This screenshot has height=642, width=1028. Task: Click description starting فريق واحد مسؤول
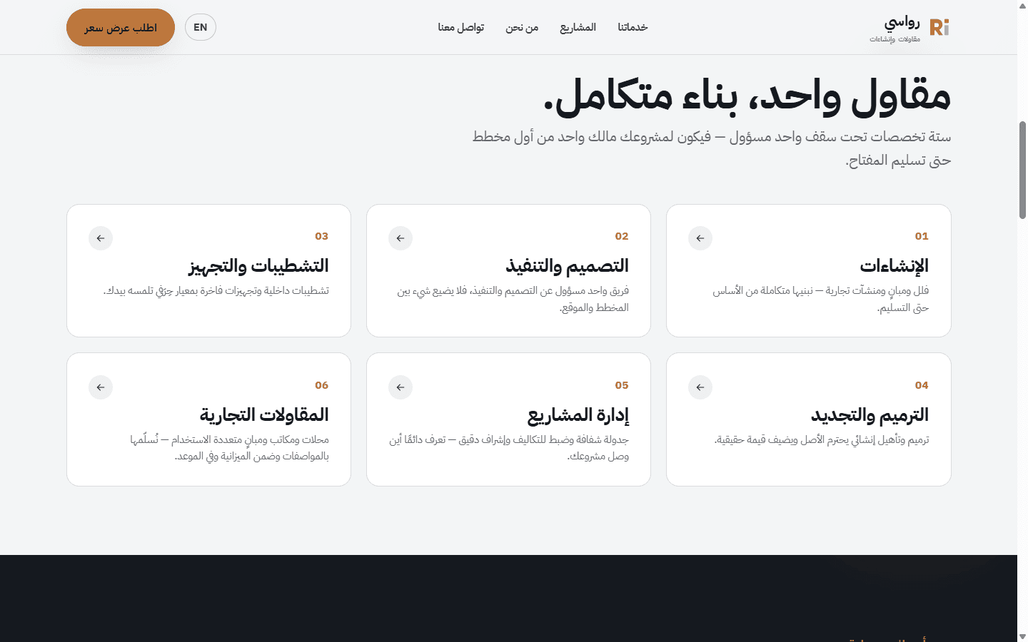(513, 299)
